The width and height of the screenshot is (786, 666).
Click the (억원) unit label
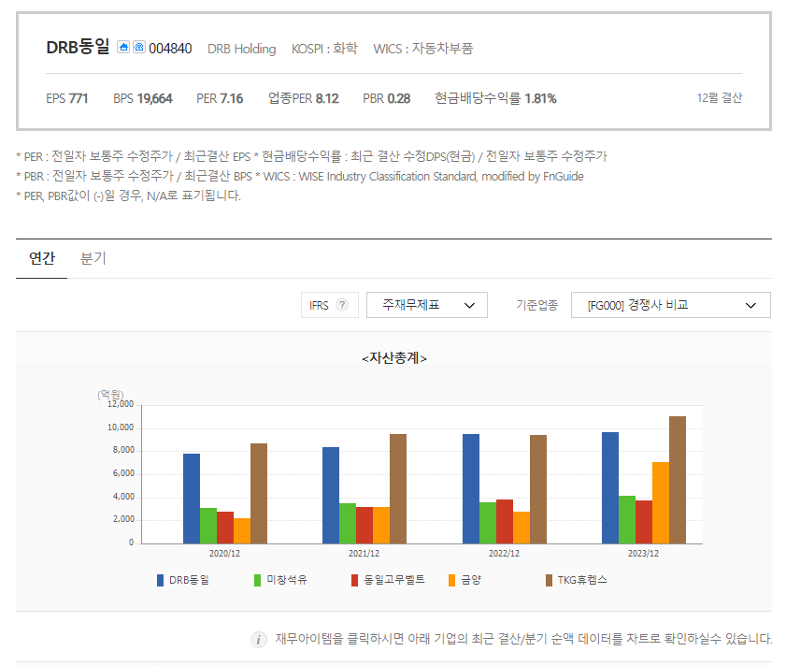110,395
